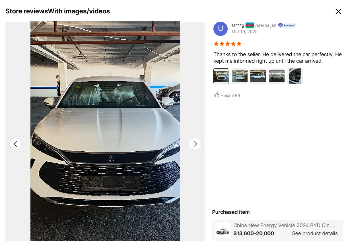346x248 pixels.
Task: Close the store reviews dialog
Action: [338, 12]
